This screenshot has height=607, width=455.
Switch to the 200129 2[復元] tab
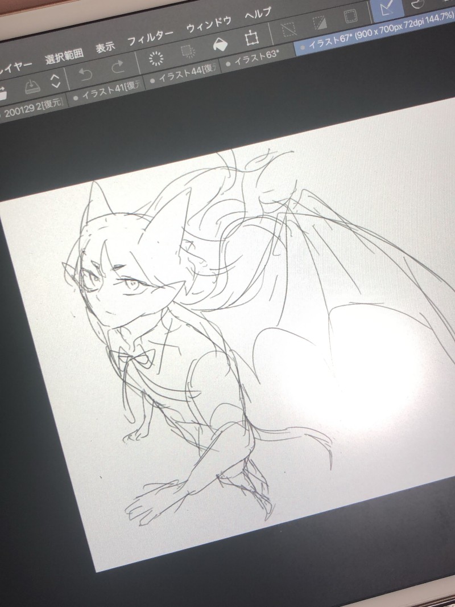(x=32, y=108)
